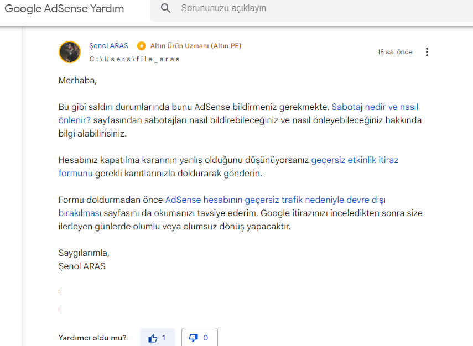This screenshot has width=473, height=346.
Task: Open 'geçersiz etkinlik itiraz formunu' link
Action: pos(355,160)
